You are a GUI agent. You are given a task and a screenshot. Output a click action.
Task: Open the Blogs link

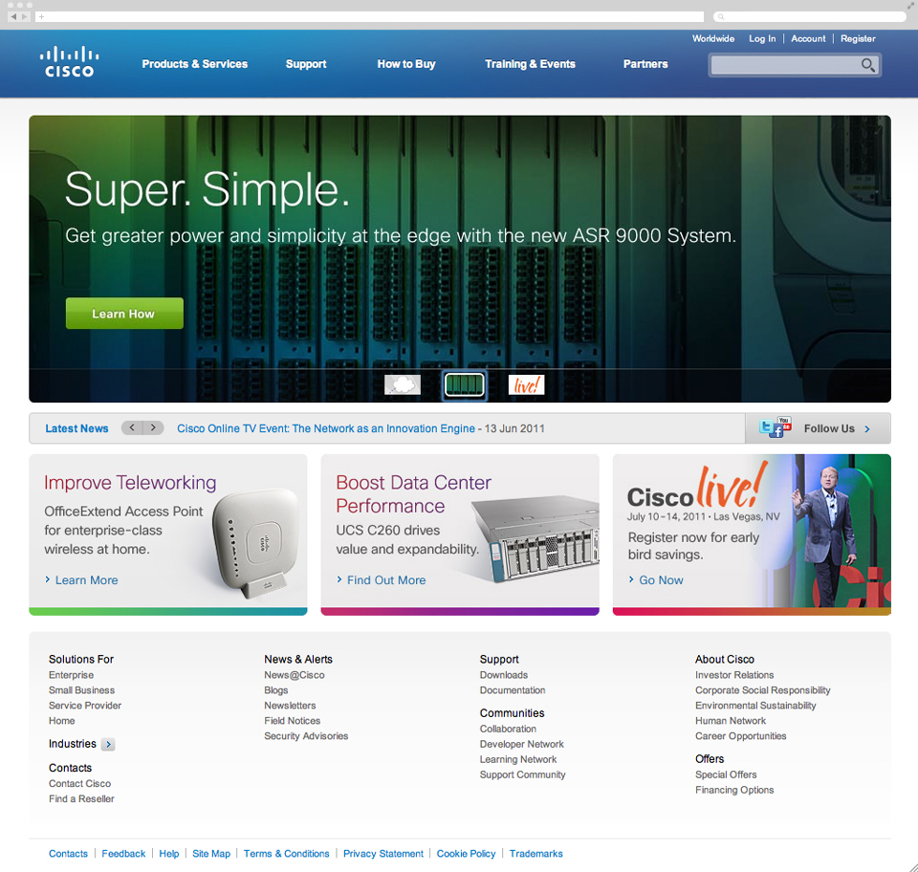point(275,690)
